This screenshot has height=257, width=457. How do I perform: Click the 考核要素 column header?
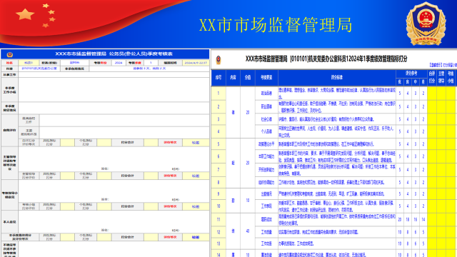point(266,78)
